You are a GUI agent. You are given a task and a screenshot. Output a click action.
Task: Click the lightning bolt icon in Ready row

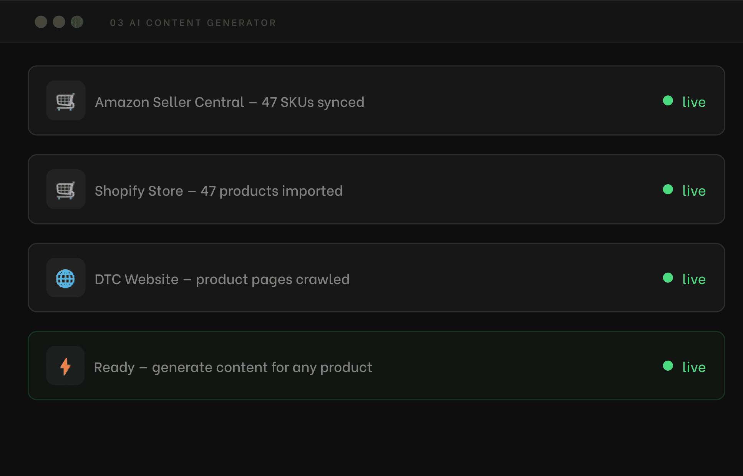(66, 366)
